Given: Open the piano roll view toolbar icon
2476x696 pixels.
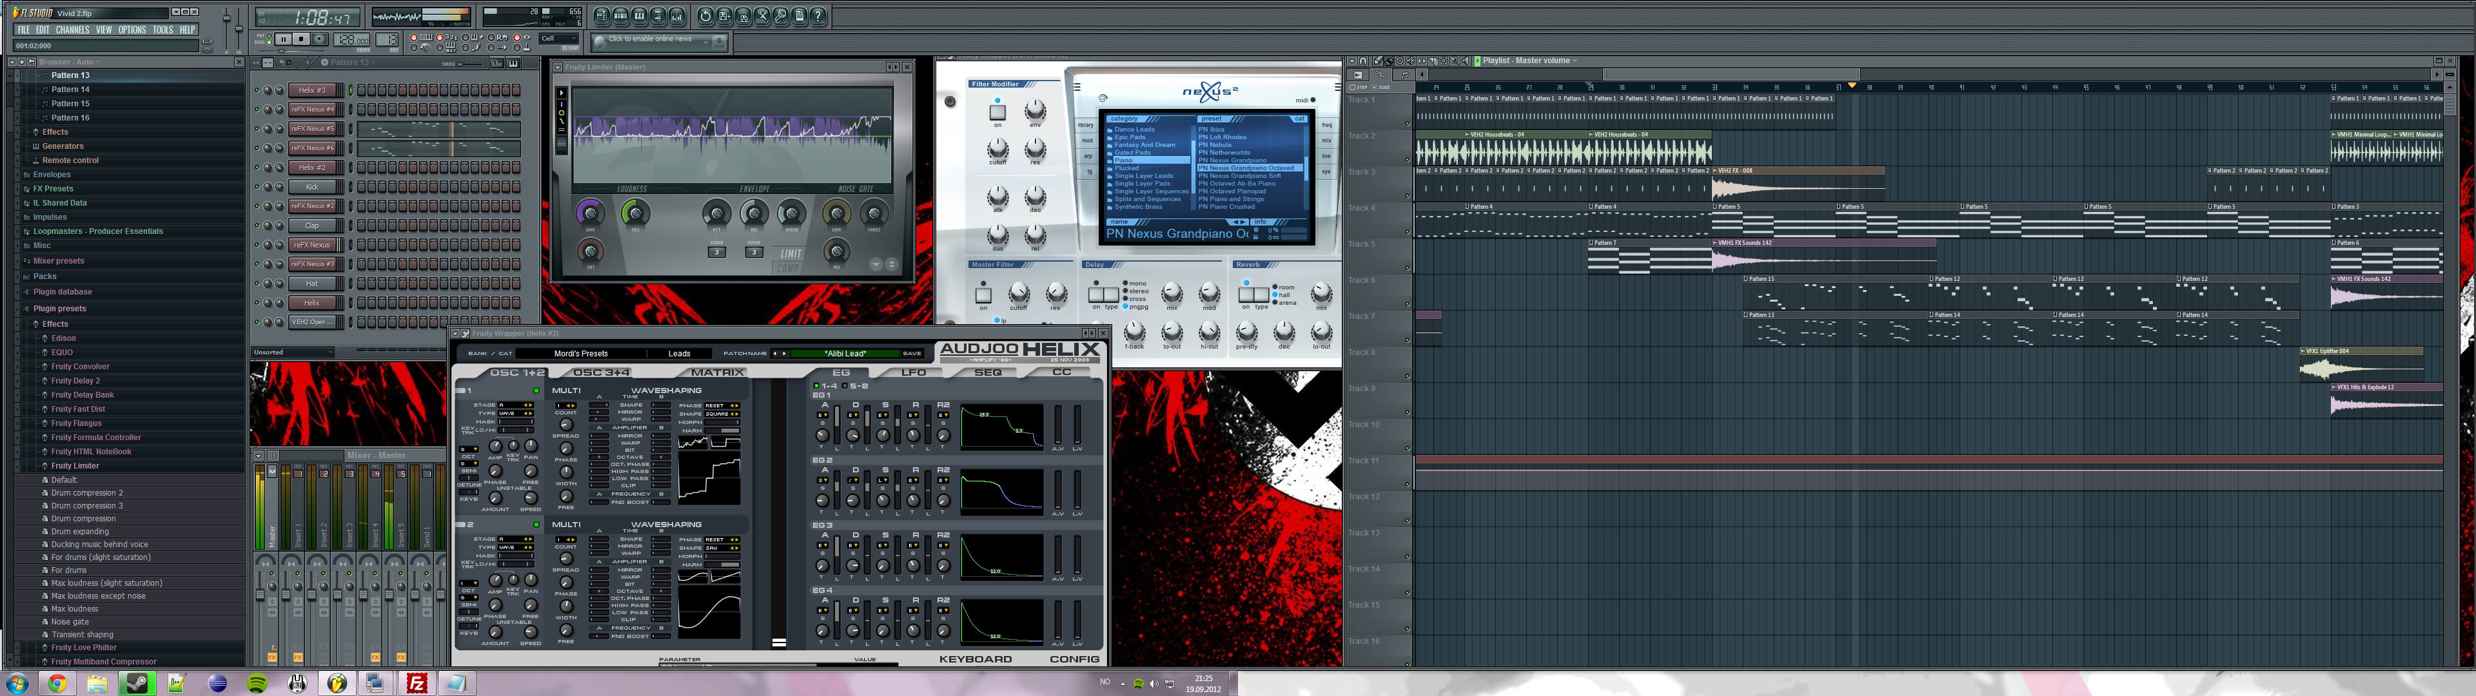Looking at the screenshot, I should [x=640, y=16].
